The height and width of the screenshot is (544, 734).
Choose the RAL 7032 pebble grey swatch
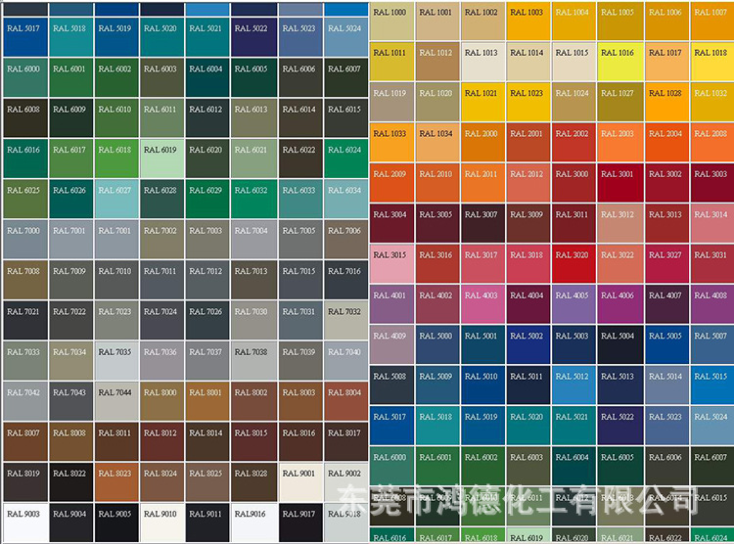(x=345, y=321)
